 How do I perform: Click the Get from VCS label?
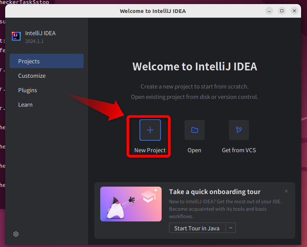coord(239,150)
